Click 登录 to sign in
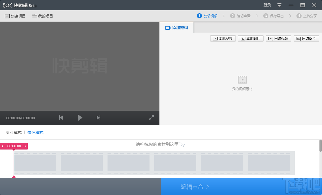Image resolution: width=322 pixels, height=195 pixels. coord(267,5)
